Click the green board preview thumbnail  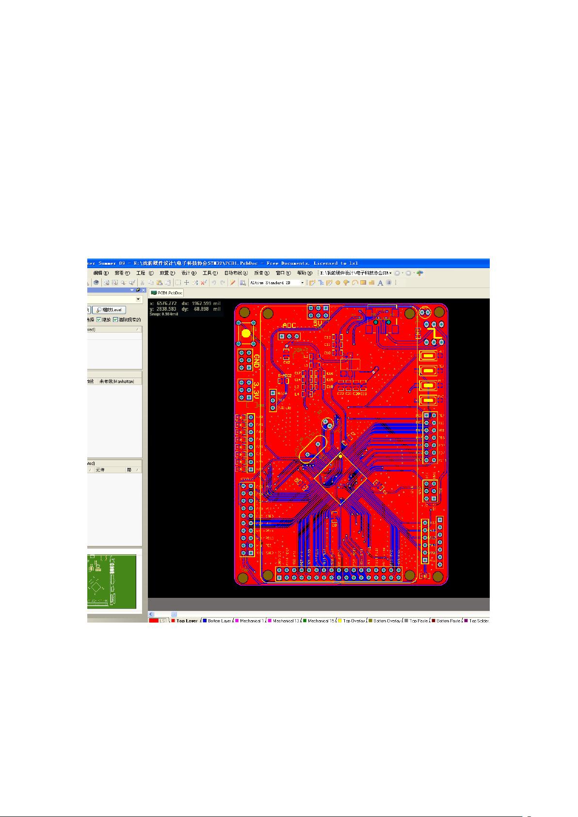pyautogui.click(x=112, y=581)
